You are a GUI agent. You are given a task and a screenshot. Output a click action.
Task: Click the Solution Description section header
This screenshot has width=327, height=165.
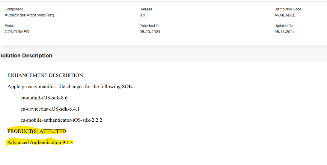(26, 56)
